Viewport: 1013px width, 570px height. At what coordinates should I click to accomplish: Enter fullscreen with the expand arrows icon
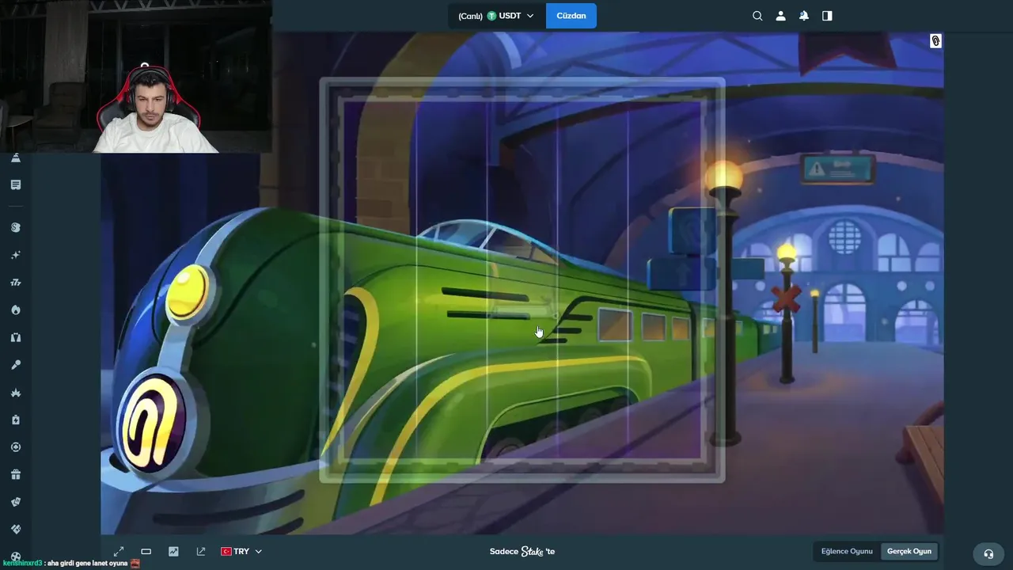[x=119, y=551]
